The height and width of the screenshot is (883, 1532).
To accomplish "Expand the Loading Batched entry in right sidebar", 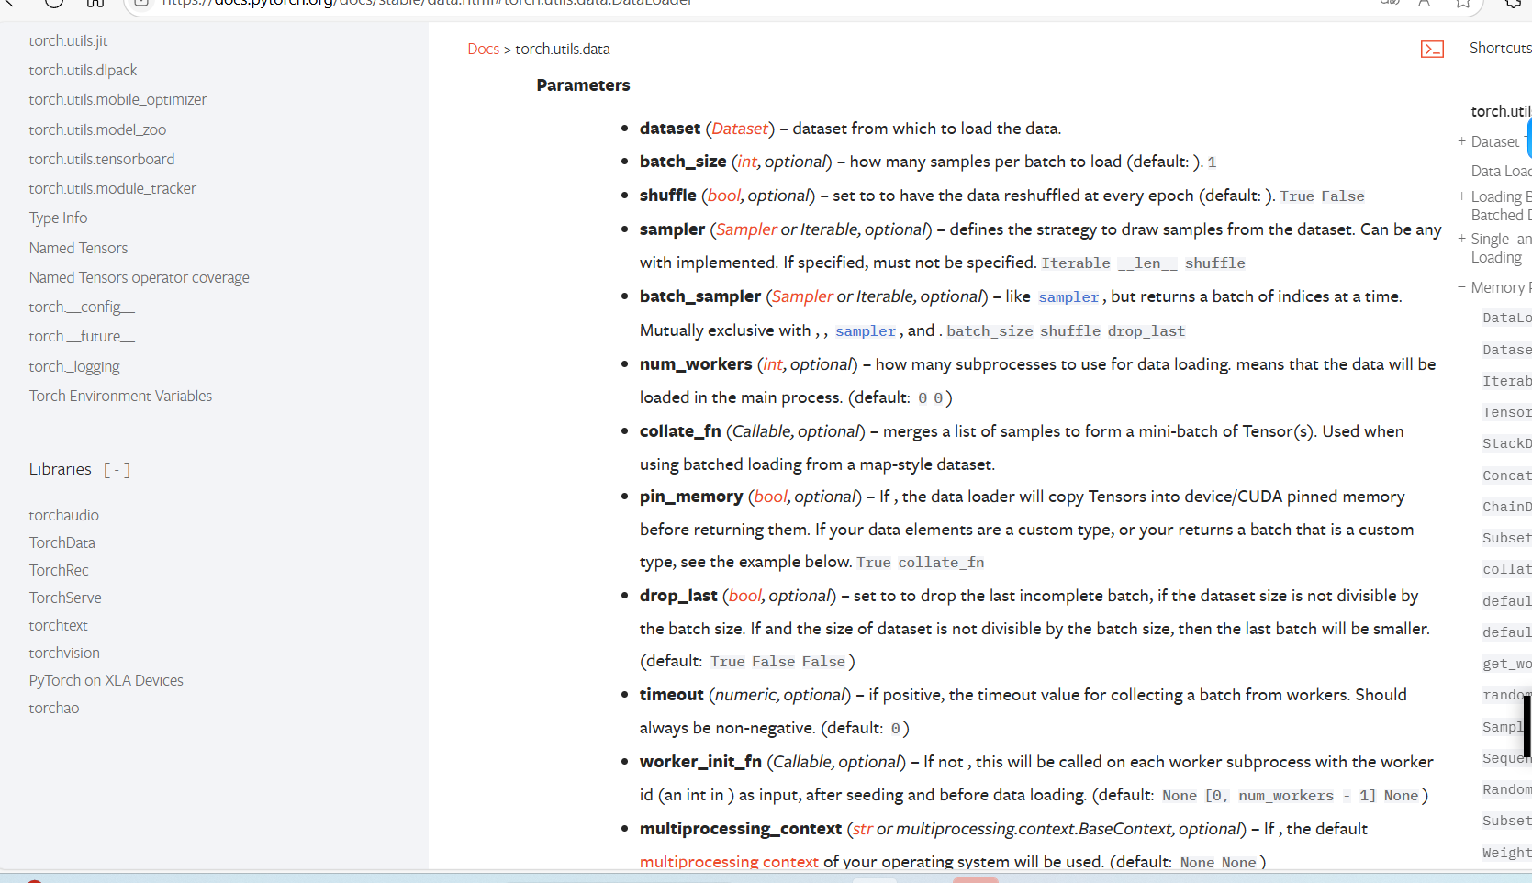I will [x=1461, y=196].
